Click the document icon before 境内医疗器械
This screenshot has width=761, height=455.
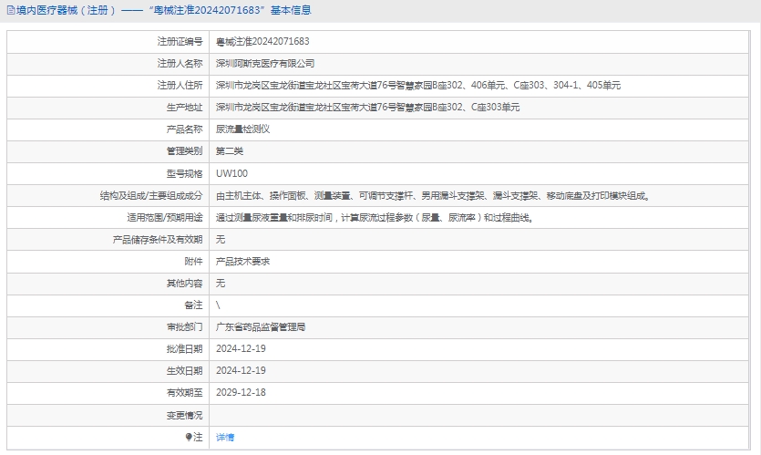tap(9, 11)
